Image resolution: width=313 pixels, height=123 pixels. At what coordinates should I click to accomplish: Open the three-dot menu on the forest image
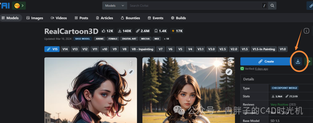[x=229, y=63]
